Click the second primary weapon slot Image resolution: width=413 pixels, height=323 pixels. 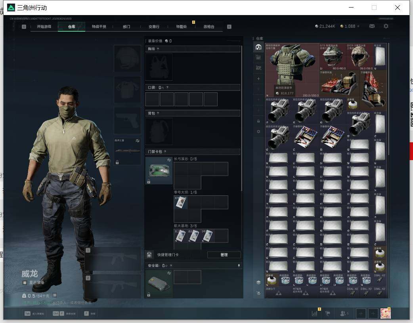(113, 287)
